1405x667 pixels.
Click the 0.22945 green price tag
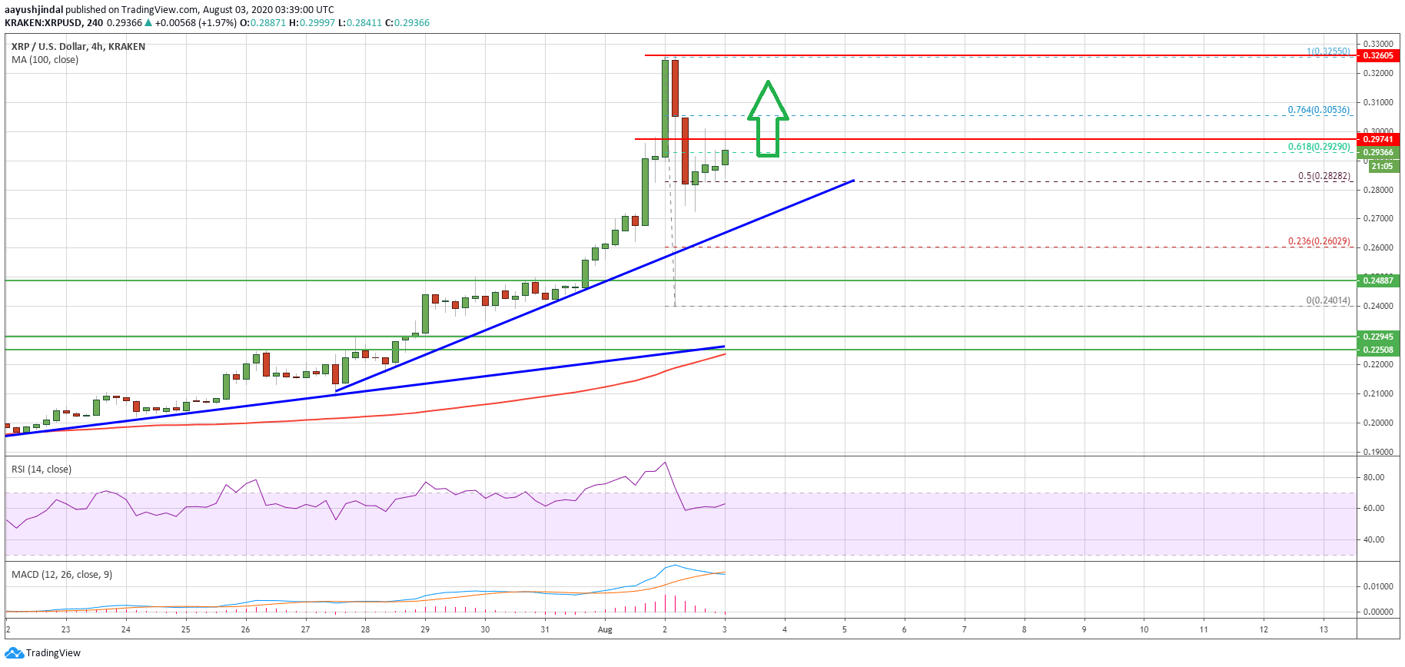[x=1378, y=337]
